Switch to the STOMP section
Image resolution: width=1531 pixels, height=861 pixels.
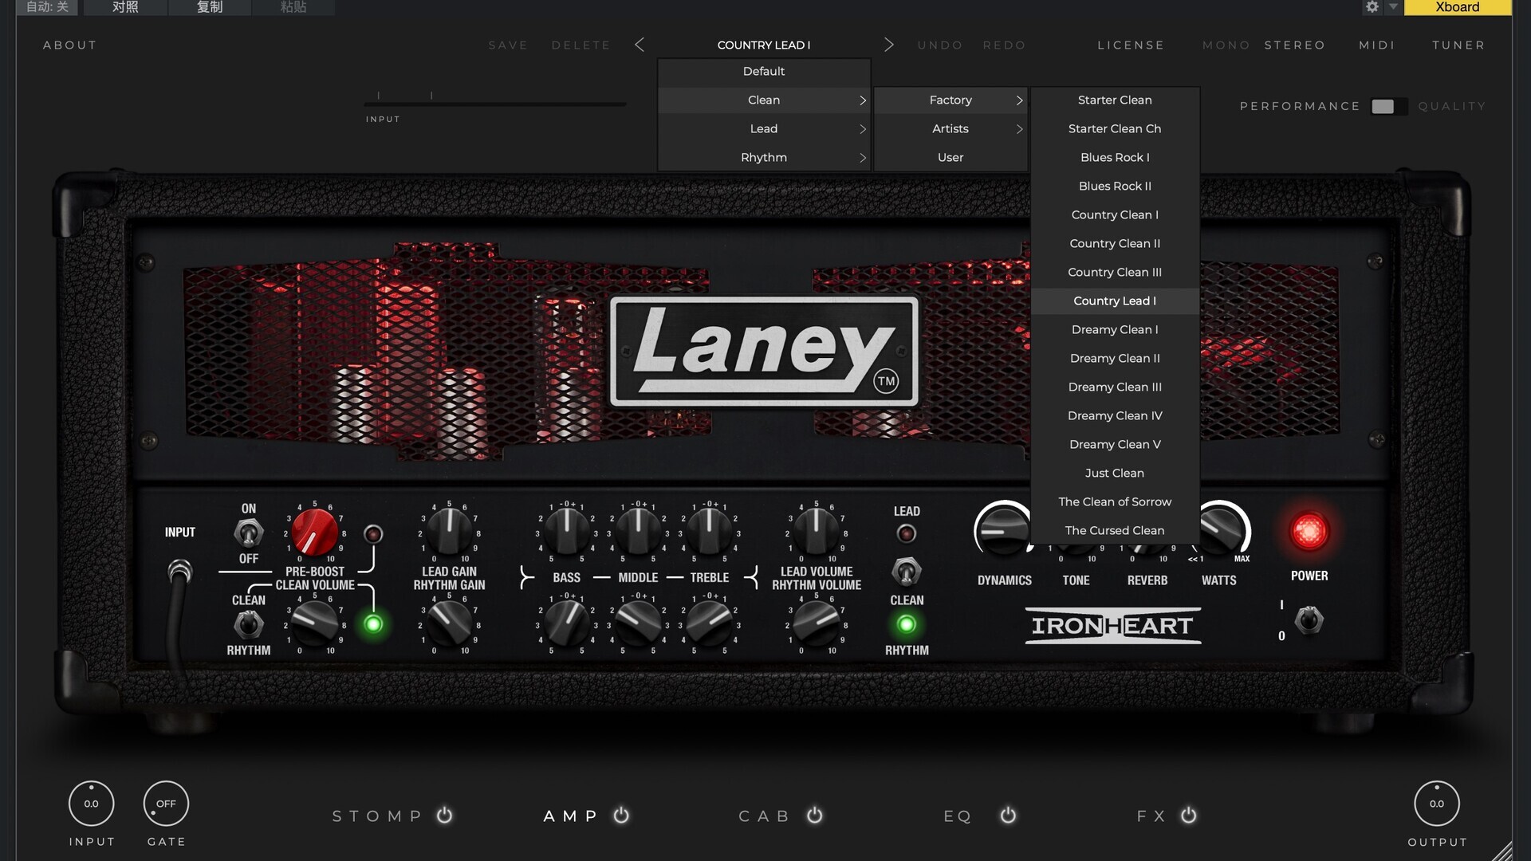click(377, 816)
